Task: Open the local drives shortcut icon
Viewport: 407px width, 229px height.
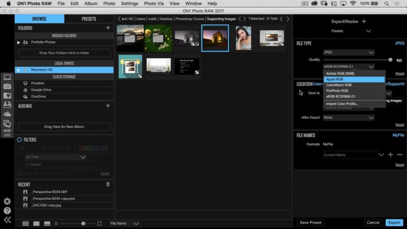Action: (7, 104)
